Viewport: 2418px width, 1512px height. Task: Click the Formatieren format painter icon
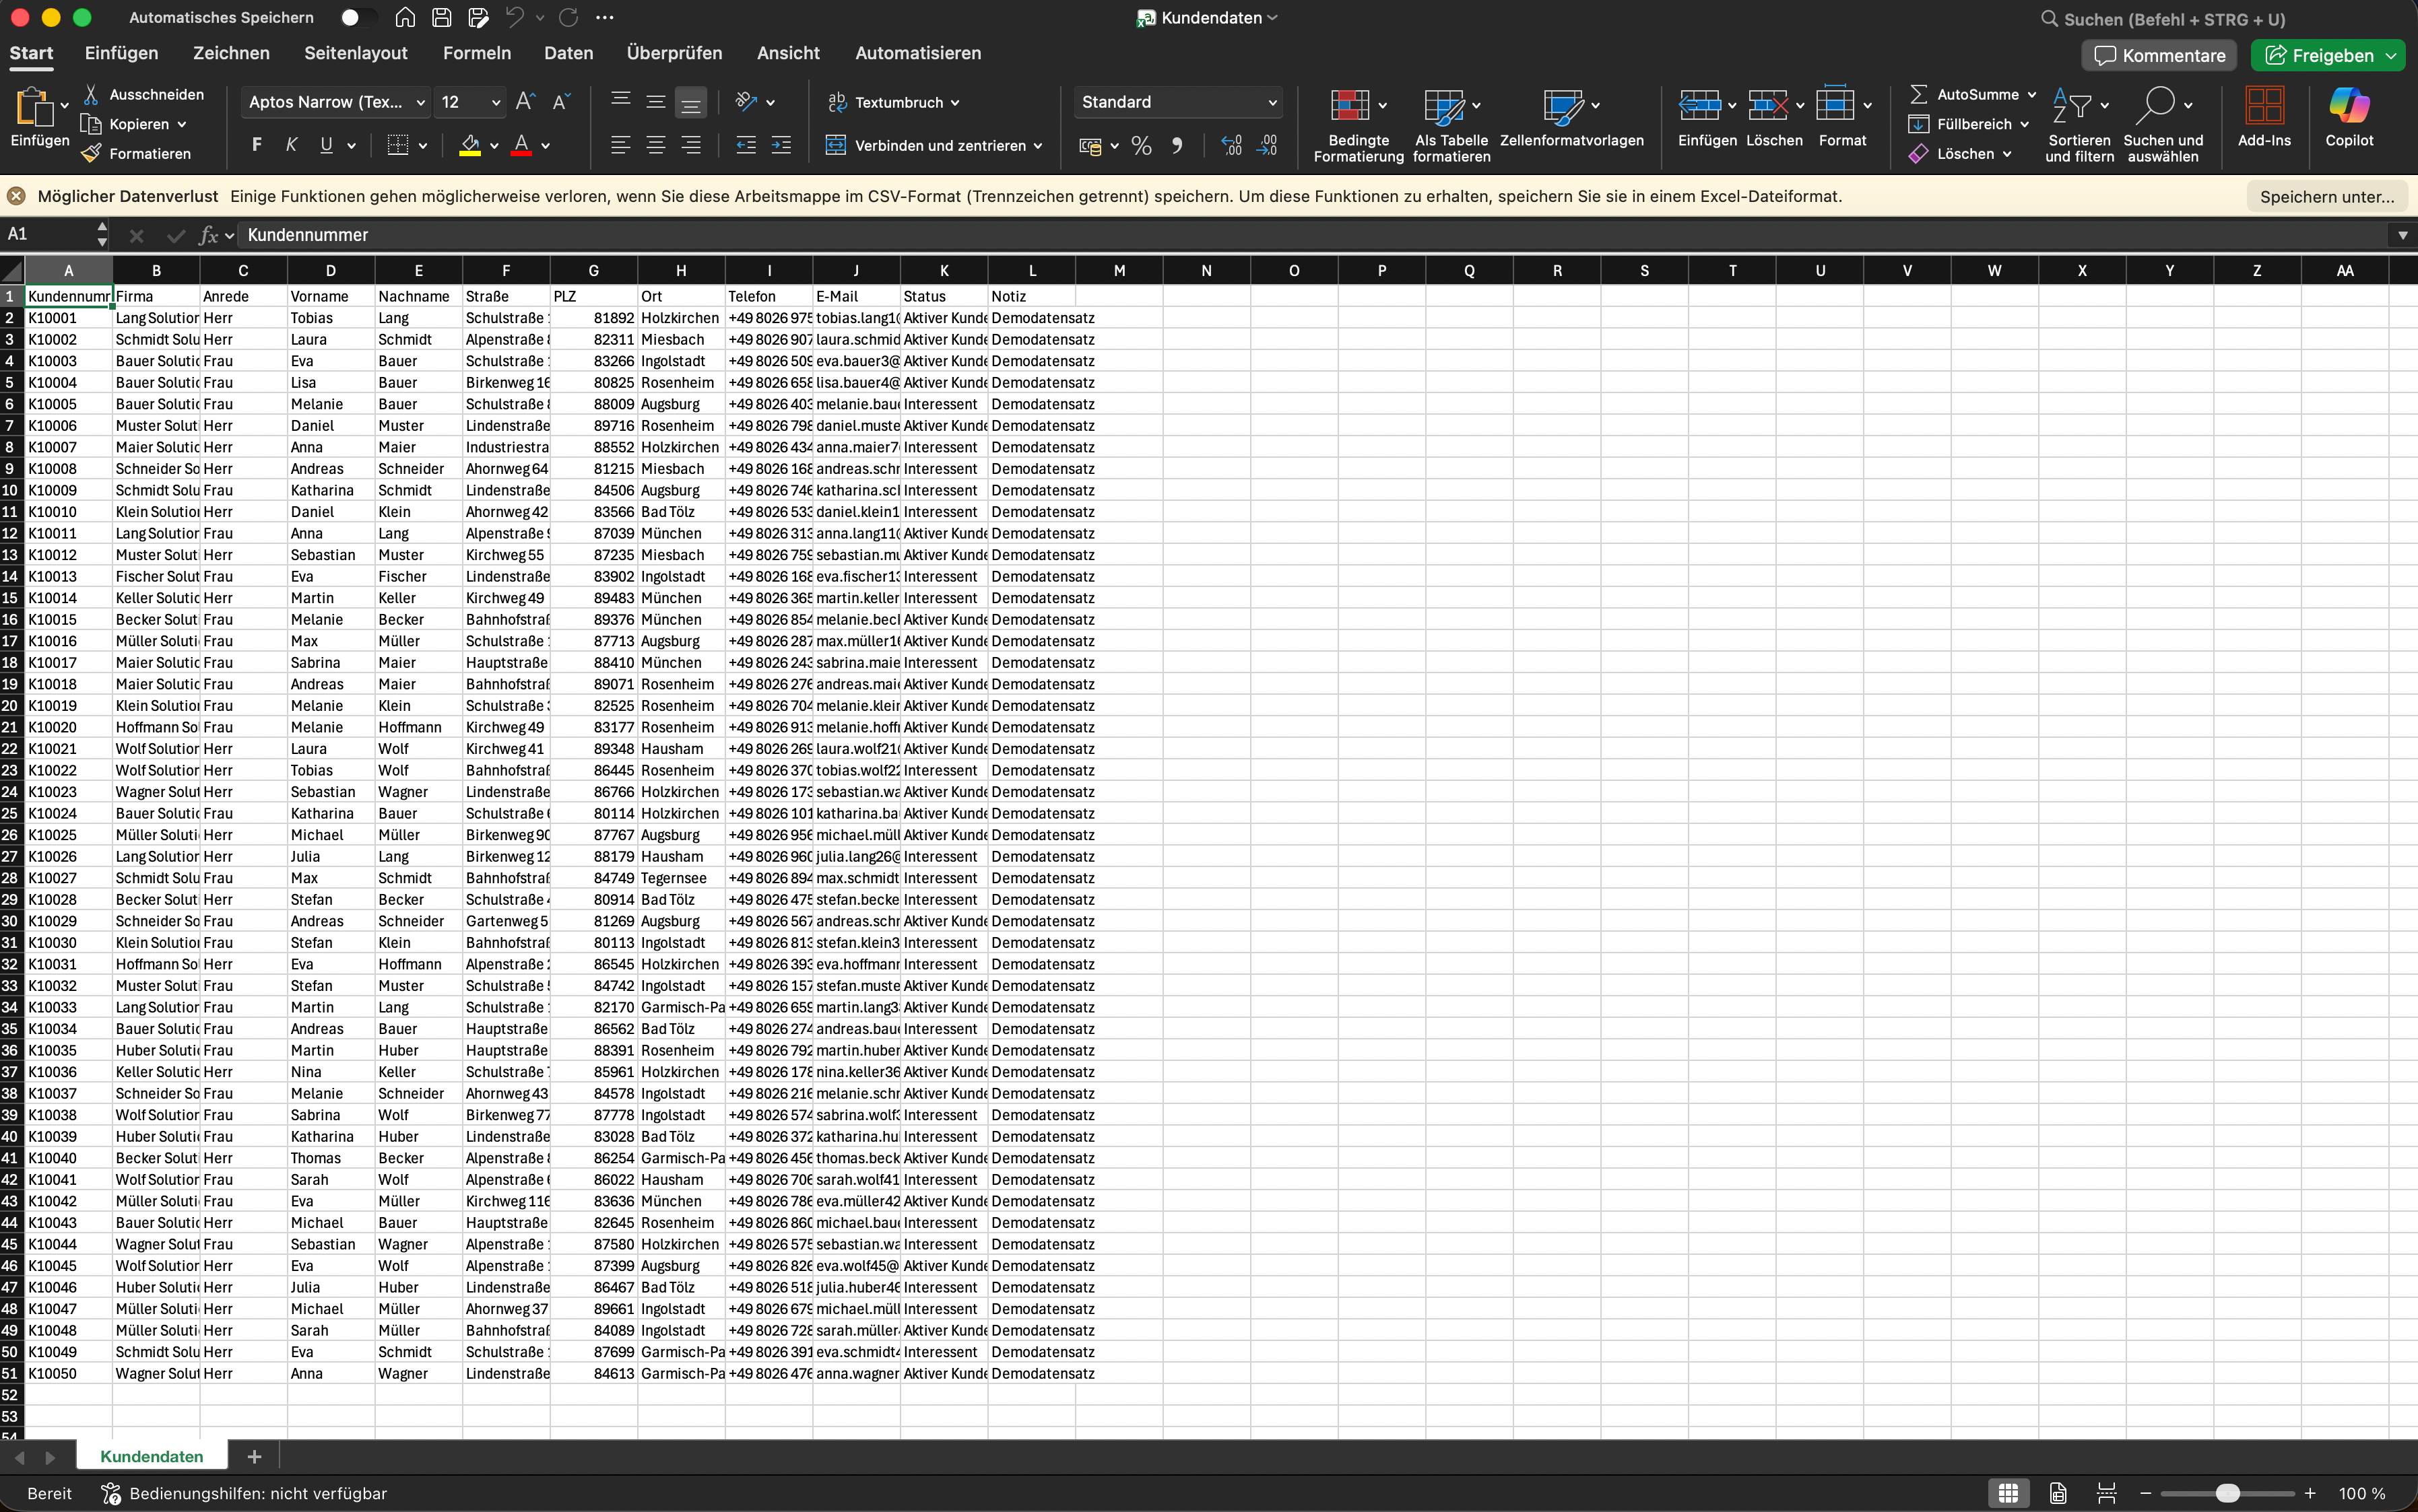91,153
